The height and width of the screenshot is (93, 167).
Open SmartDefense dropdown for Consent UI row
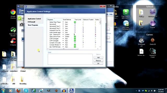[63, 43]
